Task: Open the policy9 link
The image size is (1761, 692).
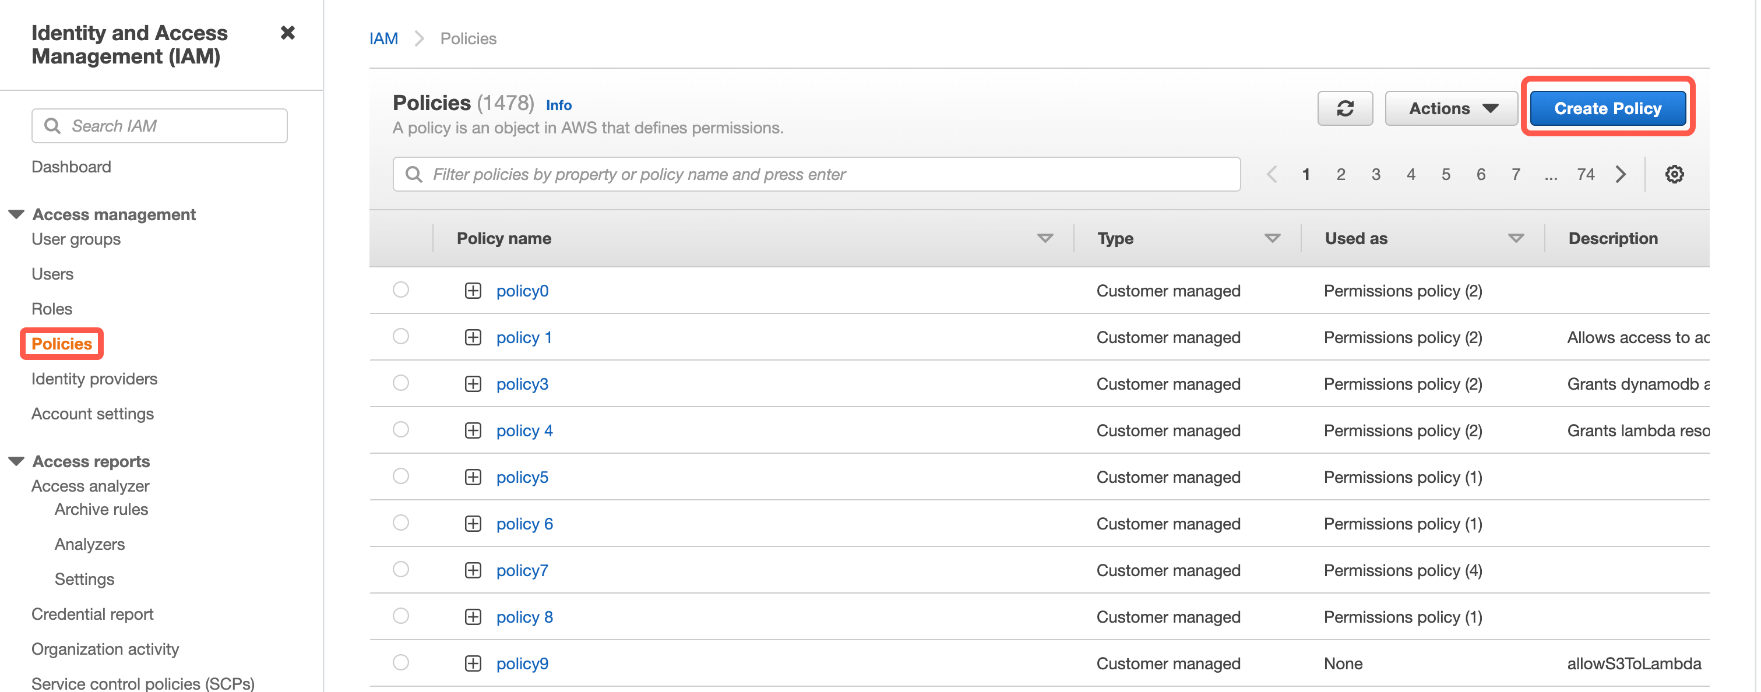Action: tap(522, 663)
